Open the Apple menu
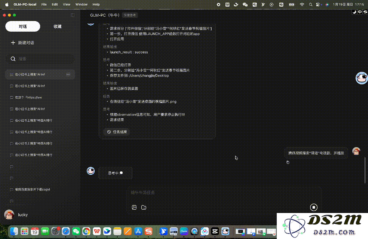 click(x=7, y=5)
